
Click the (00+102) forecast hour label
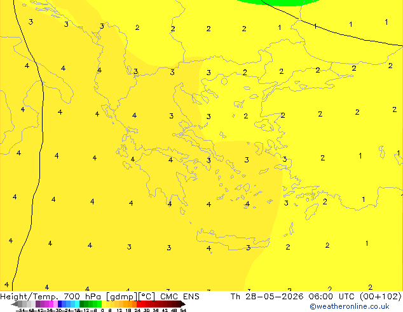pyautogui.click(x=381, y=297)
